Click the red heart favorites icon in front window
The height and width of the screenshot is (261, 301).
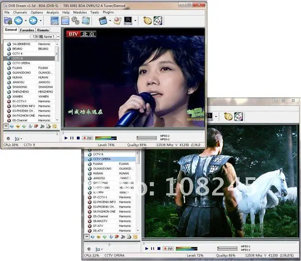(36, 126)
